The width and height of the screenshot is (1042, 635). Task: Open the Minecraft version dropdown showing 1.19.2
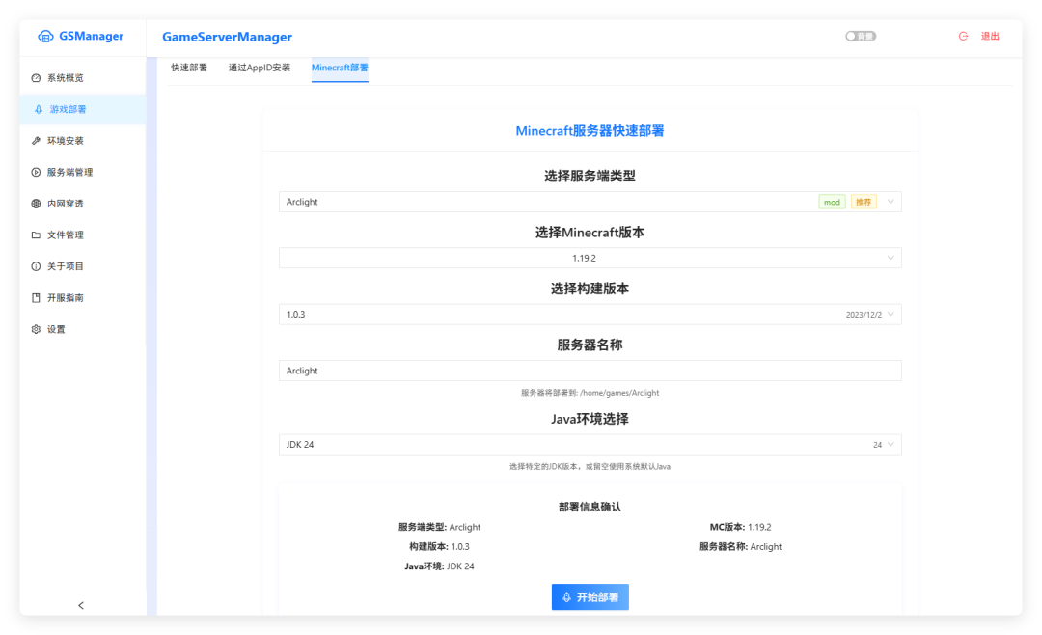[590, 258]
